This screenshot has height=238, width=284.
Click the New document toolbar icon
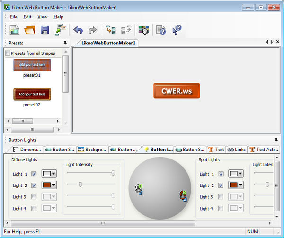coord(15,29)
